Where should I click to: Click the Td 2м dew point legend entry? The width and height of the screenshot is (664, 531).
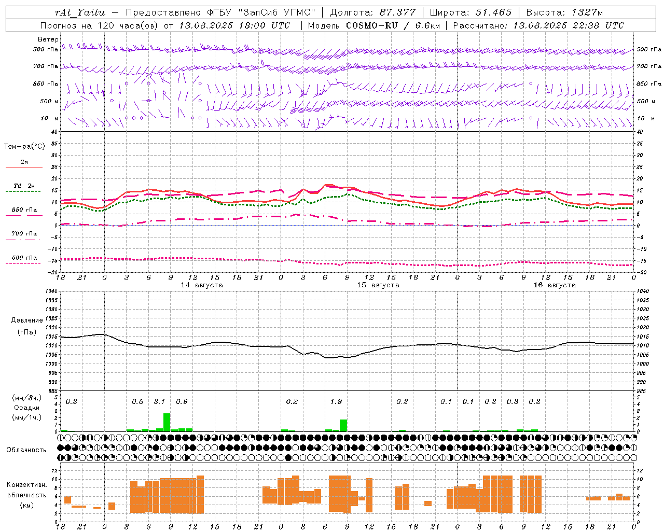point(24,186)
